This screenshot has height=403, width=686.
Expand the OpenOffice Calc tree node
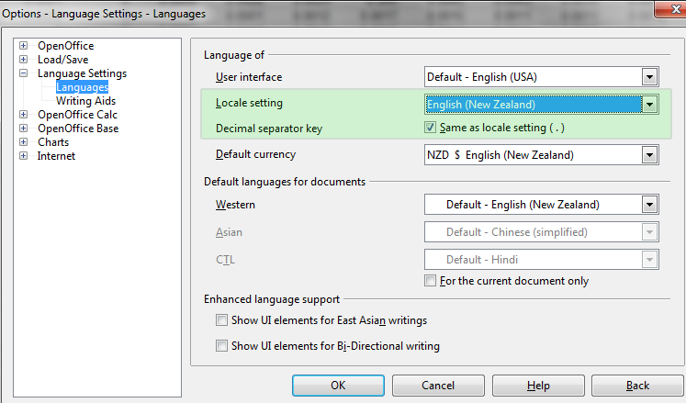[x=24, y=114]
